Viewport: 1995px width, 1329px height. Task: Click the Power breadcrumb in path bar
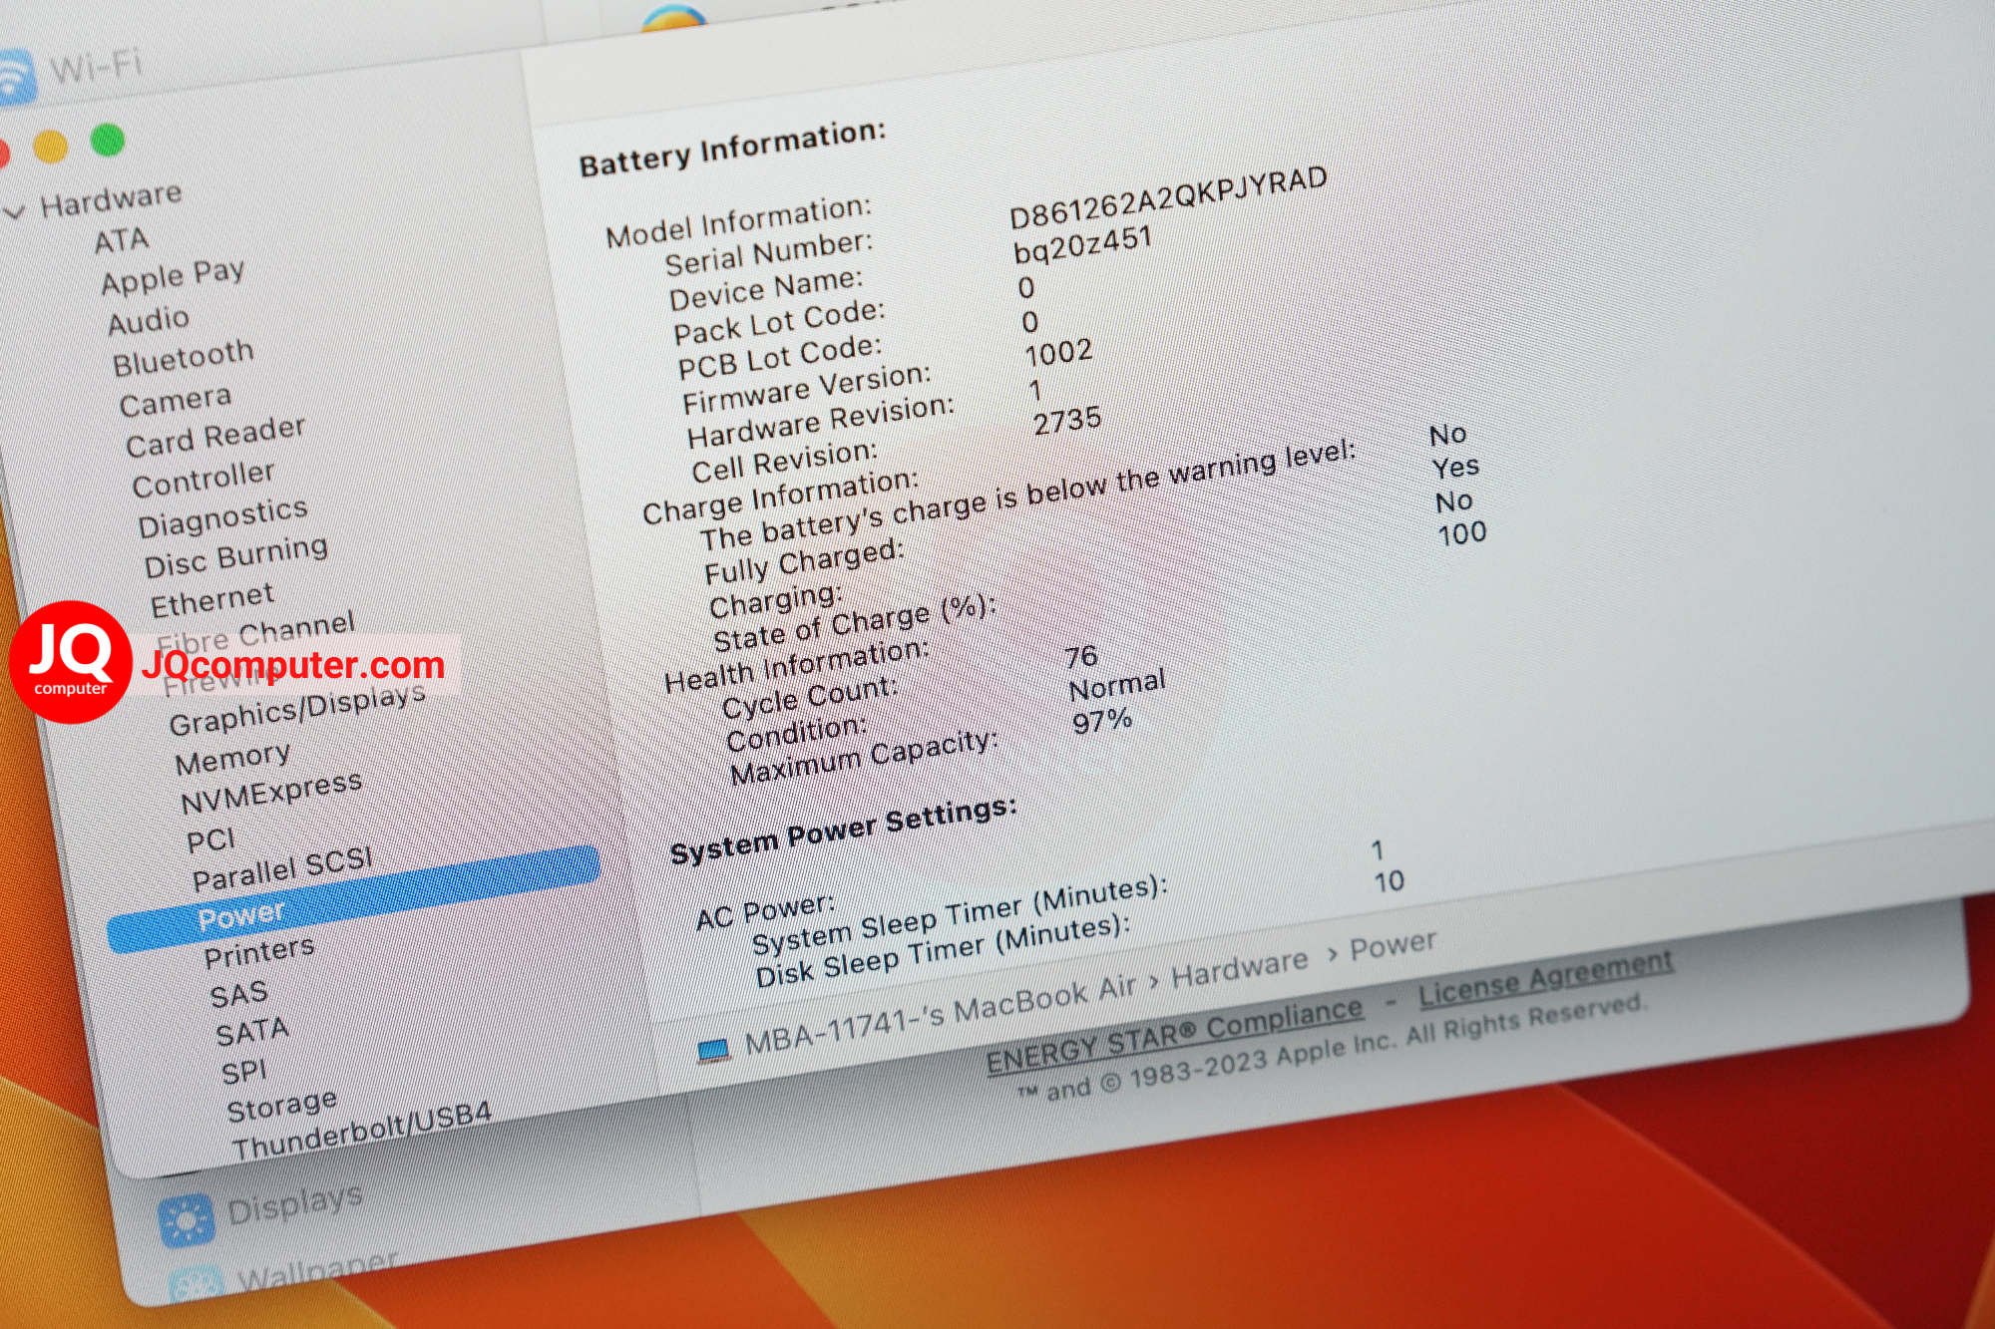tap(1394, 946)
